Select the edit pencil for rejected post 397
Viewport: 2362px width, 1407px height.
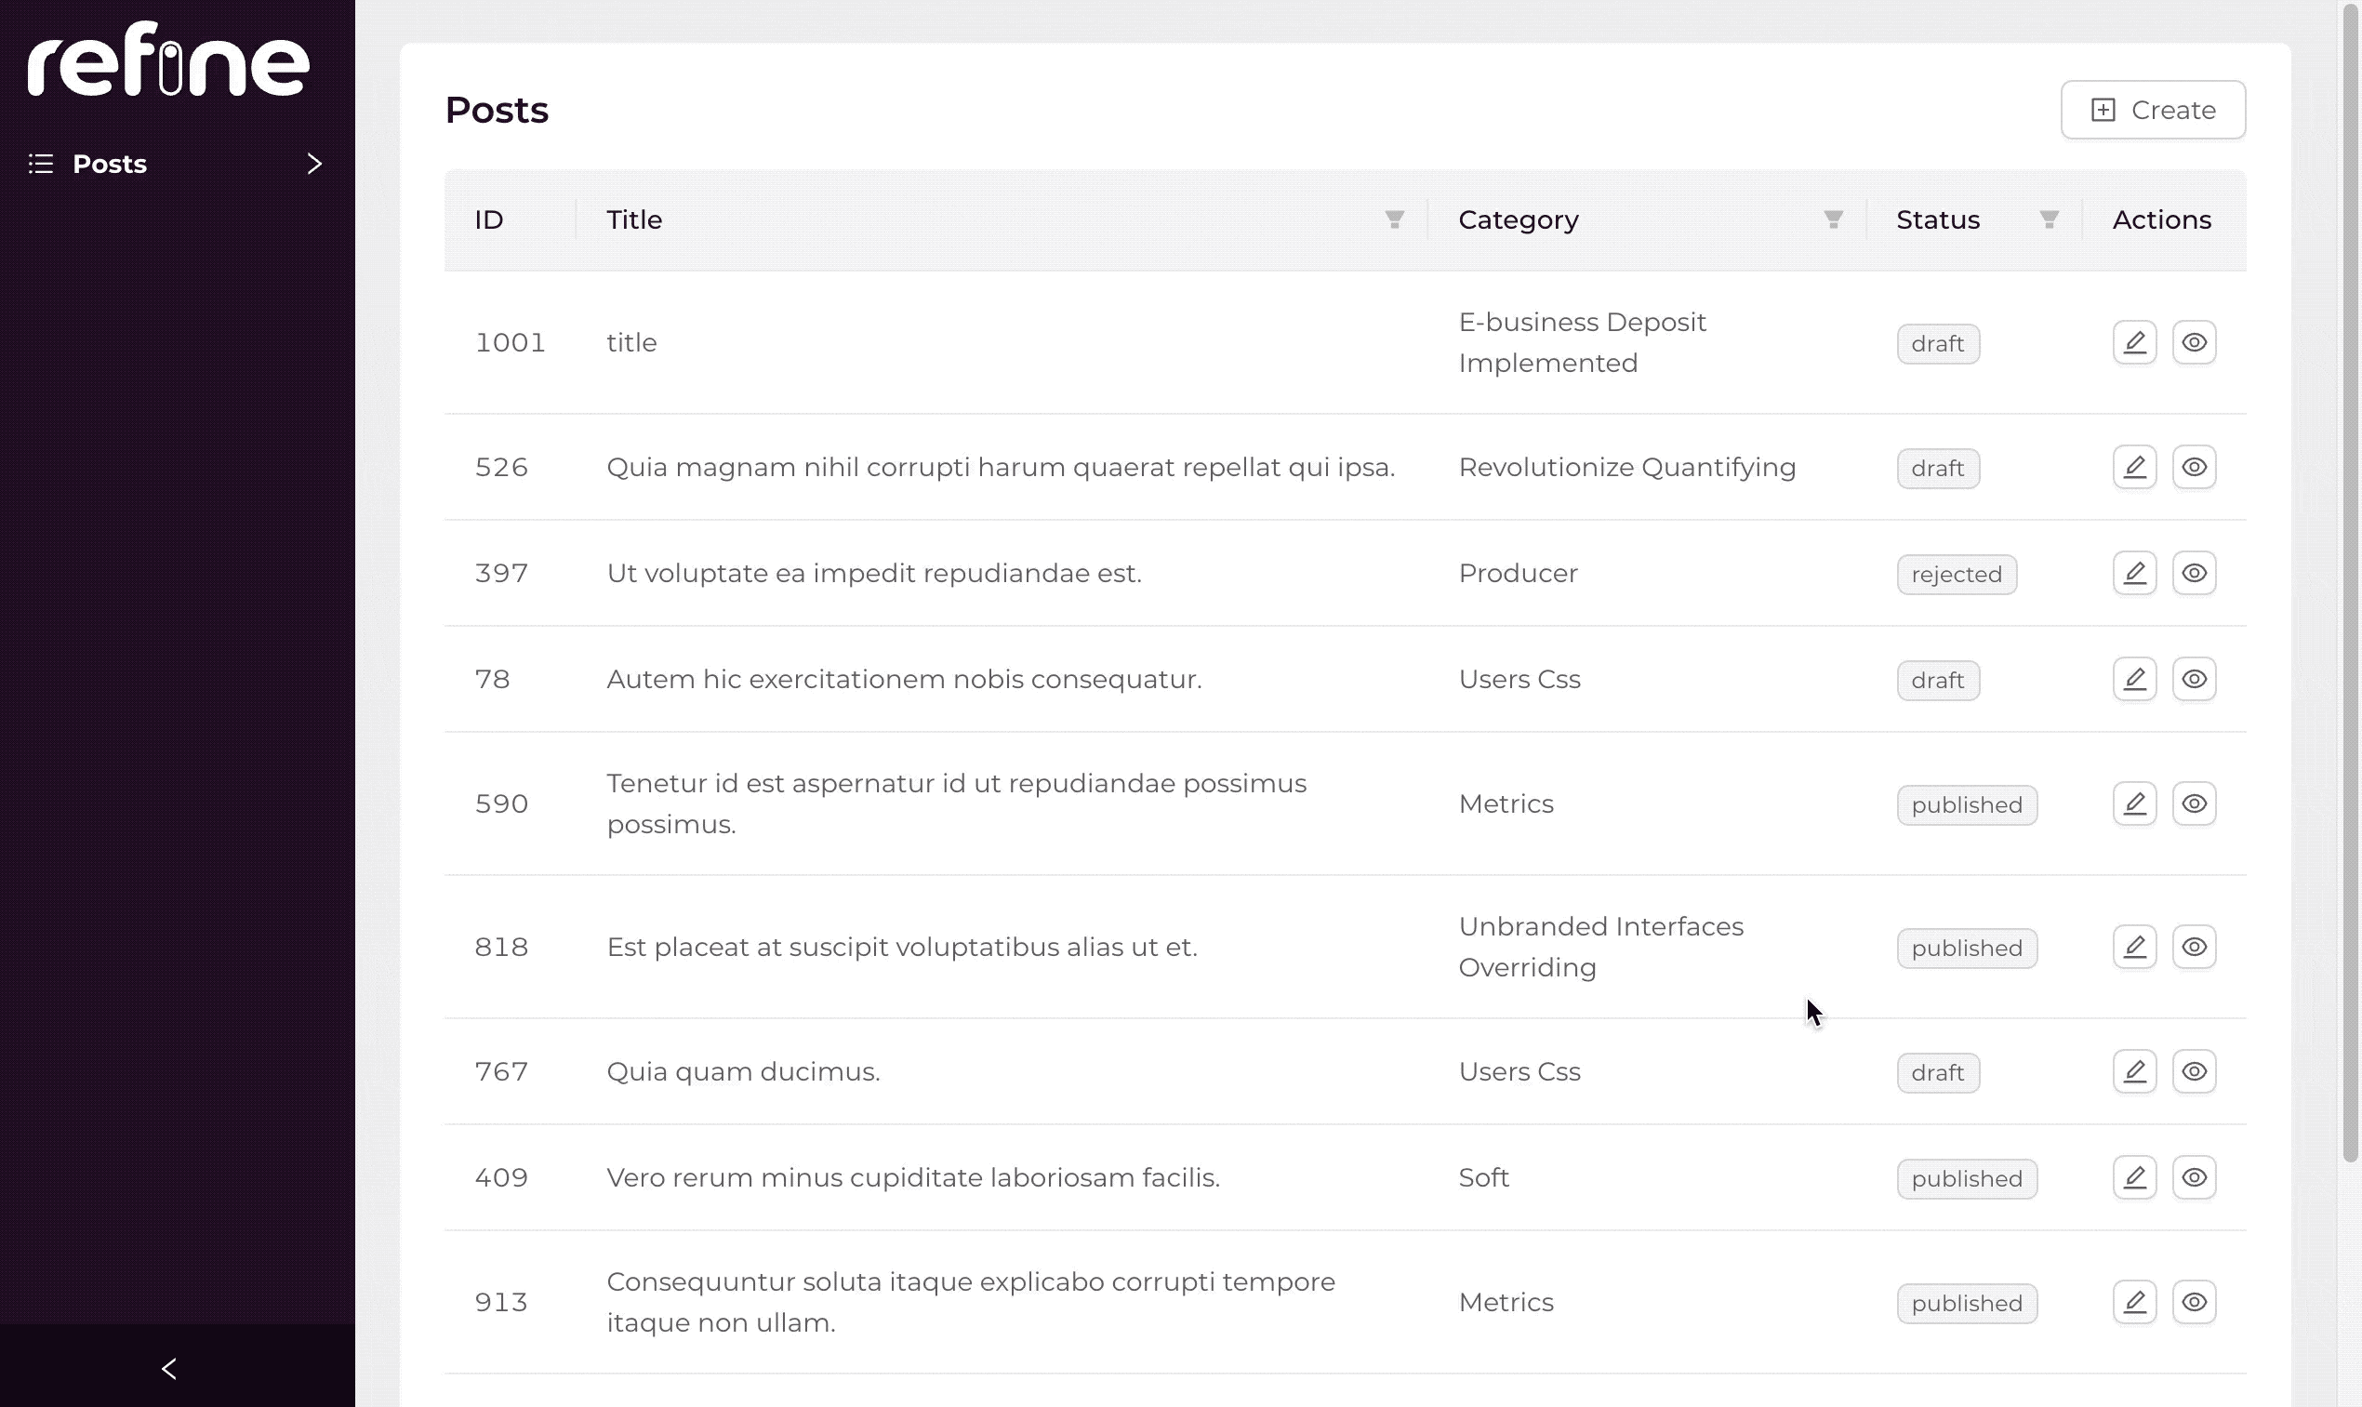[2135, 573]
